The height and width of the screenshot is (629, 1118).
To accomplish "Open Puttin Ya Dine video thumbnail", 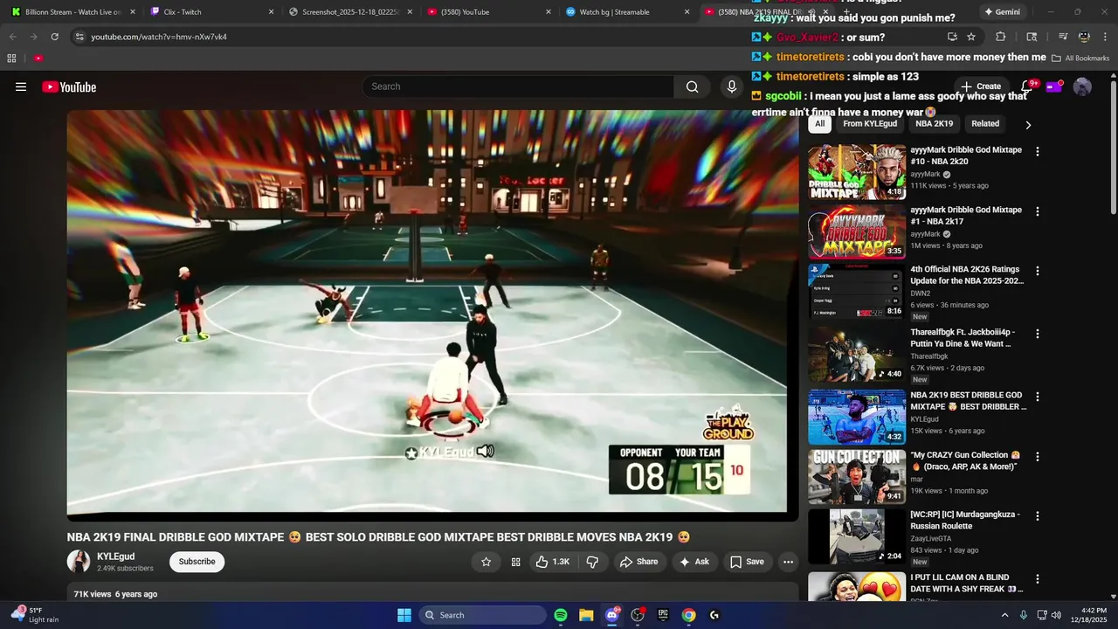I will (x=857, y=355).
